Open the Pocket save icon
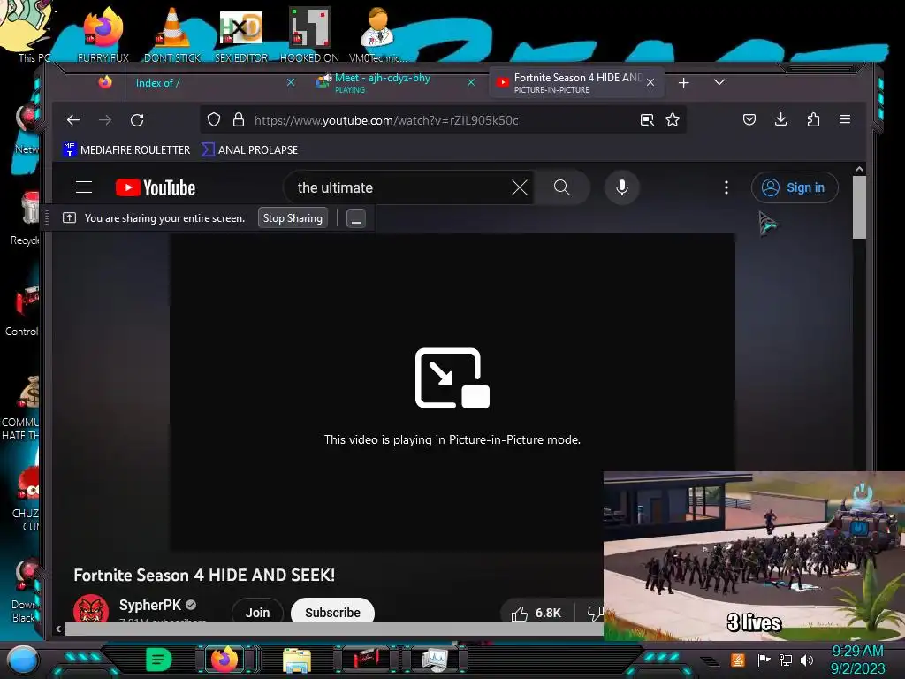 click(x=749, y=119)
